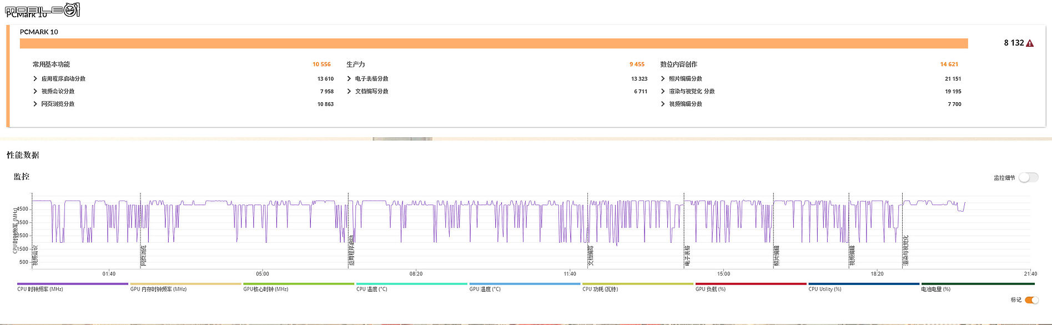
Task: Toggle the 监控细节 switch
Action: coord(1028,177)
